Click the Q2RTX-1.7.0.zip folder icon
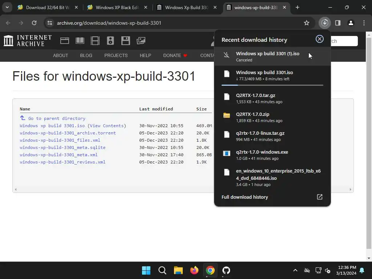This screenshot has height=279, width=372. (x=227, y=116)
